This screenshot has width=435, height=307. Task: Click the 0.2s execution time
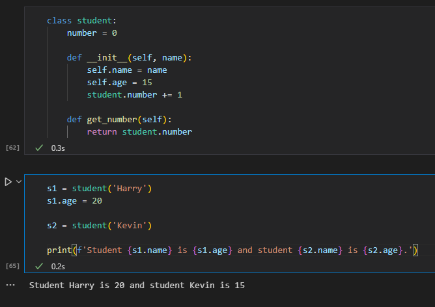coord(58,266)
